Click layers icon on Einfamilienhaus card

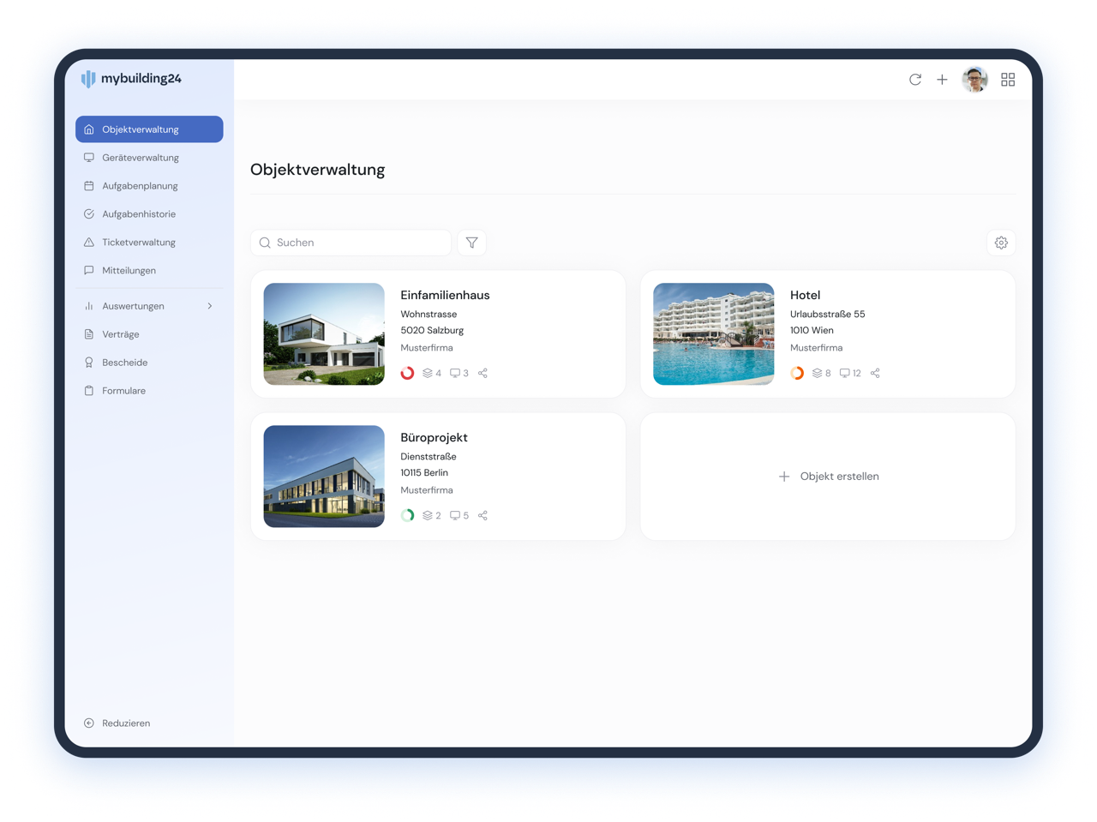[x=428, y=373]
